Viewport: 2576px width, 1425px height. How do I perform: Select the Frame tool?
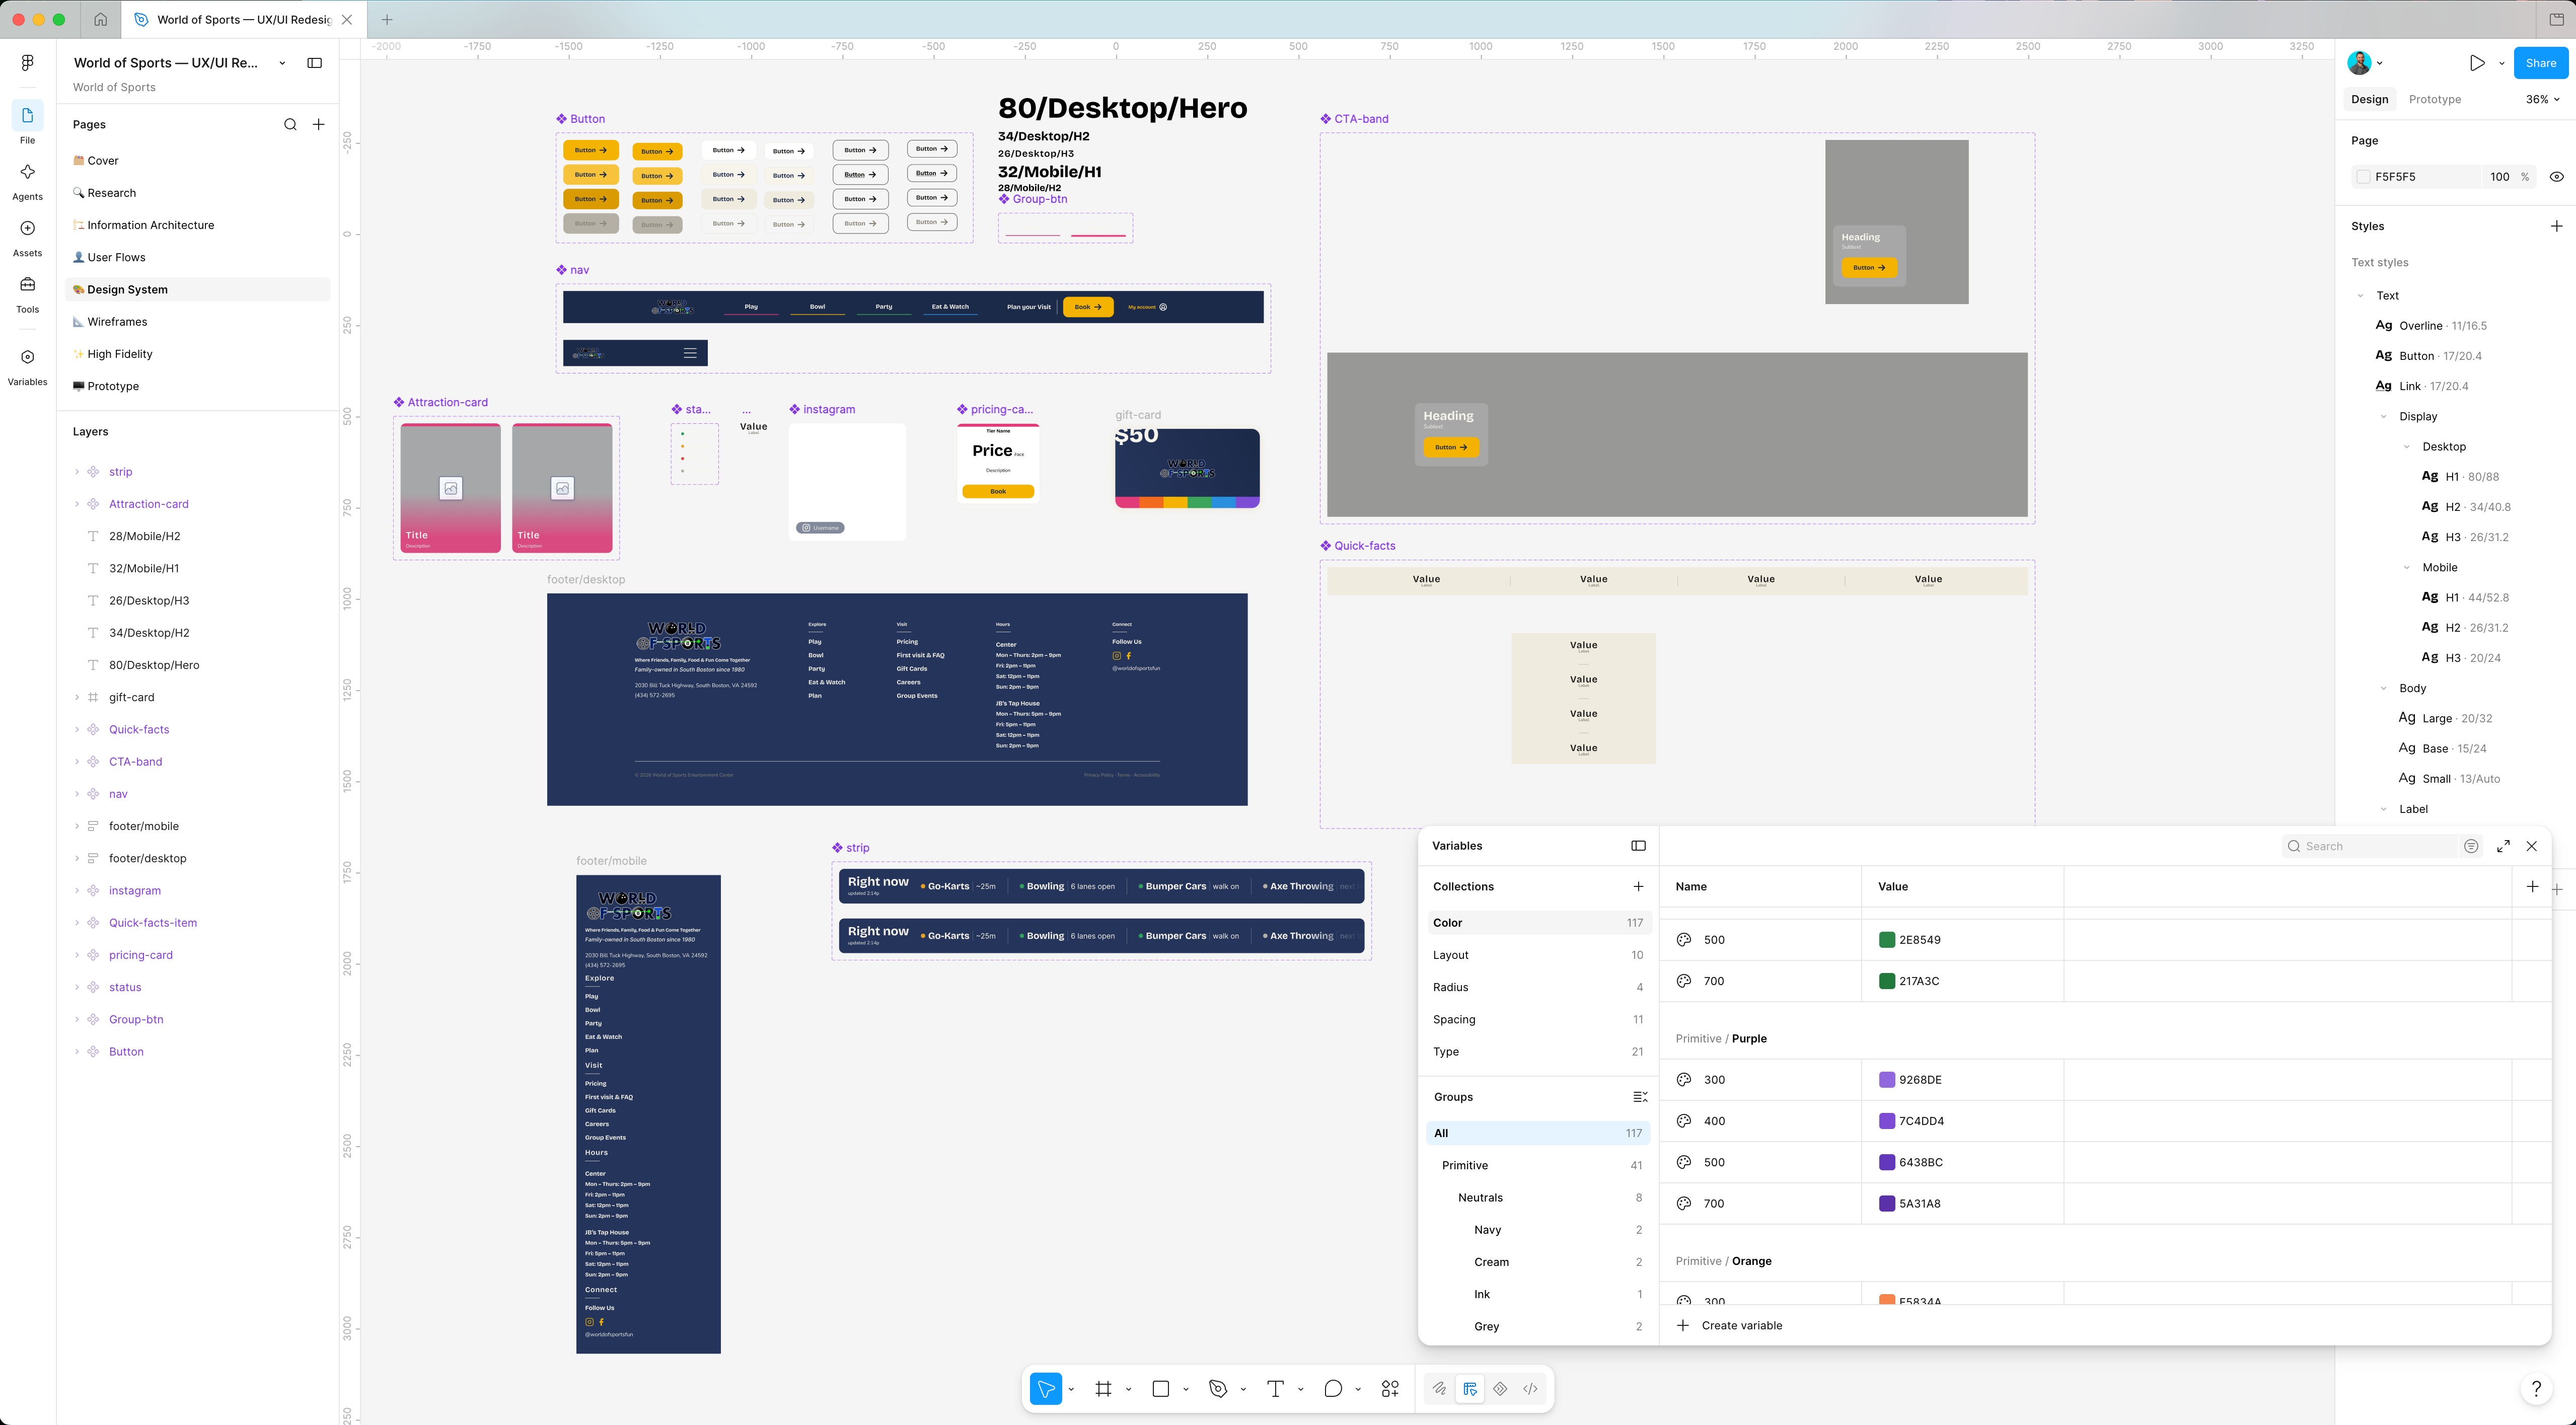(x=1103, y=1388)
